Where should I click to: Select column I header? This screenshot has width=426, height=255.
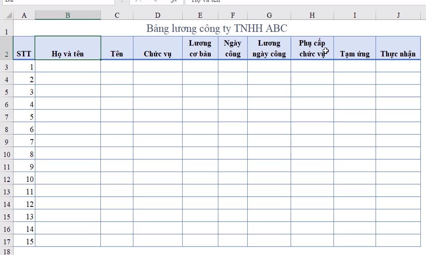pos(355,15)
